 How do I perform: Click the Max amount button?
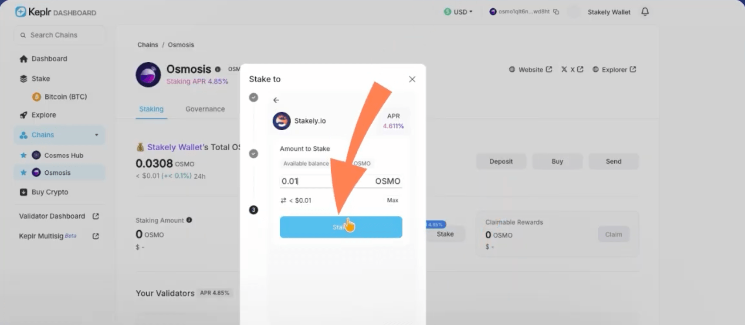pos(393,200)
